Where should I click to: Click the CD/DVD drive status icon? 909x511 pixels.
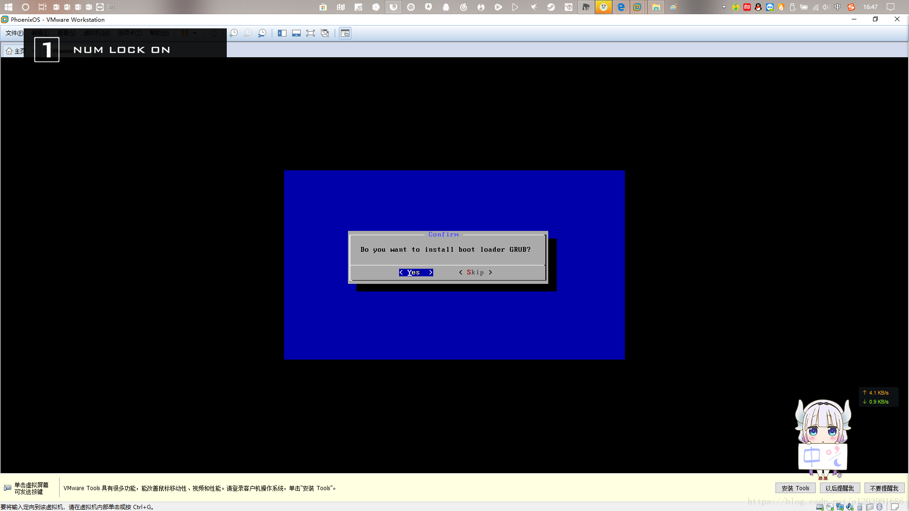coord(829,507)
